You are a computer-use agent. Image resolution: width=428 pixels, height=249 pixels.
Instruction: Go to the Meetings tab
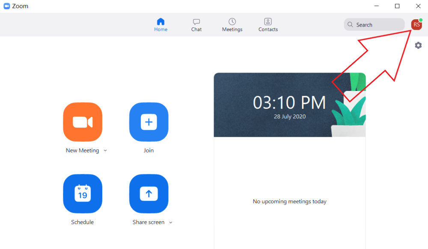[232, 25]
